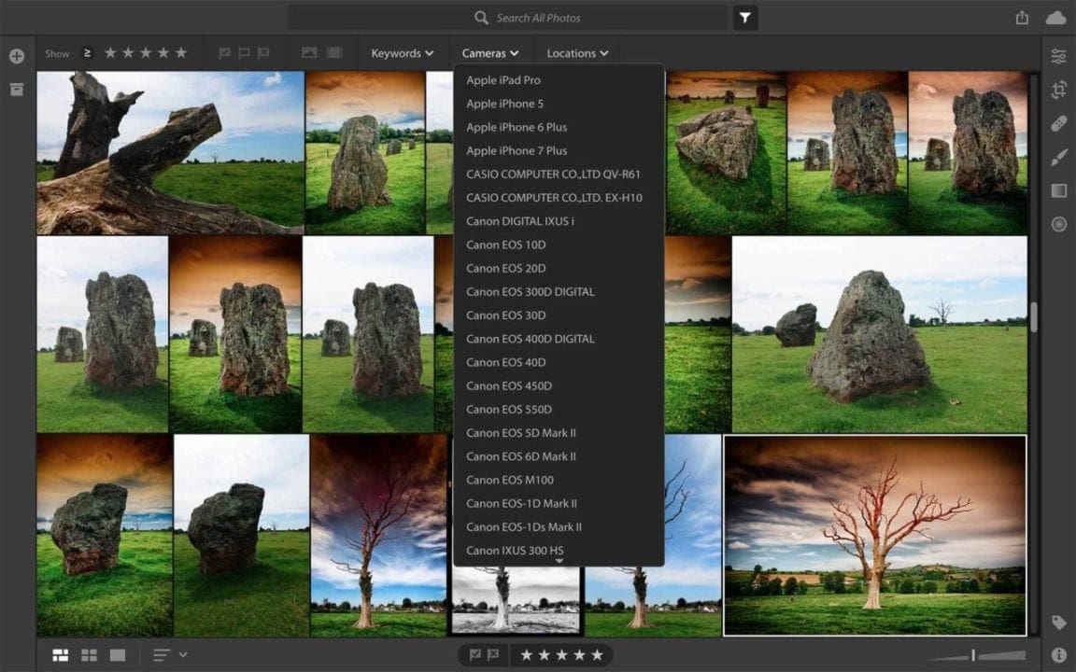The height and width of the screenshot is (672, 1076).
Task: Select black-and-white tree thumbnail
Action: pos(516,599)
